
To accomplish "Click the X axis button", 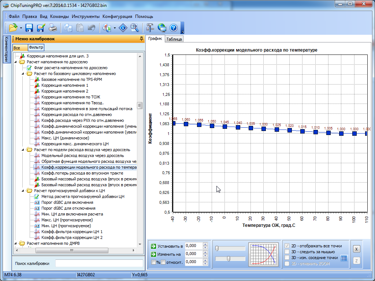I will pos(356,249).
